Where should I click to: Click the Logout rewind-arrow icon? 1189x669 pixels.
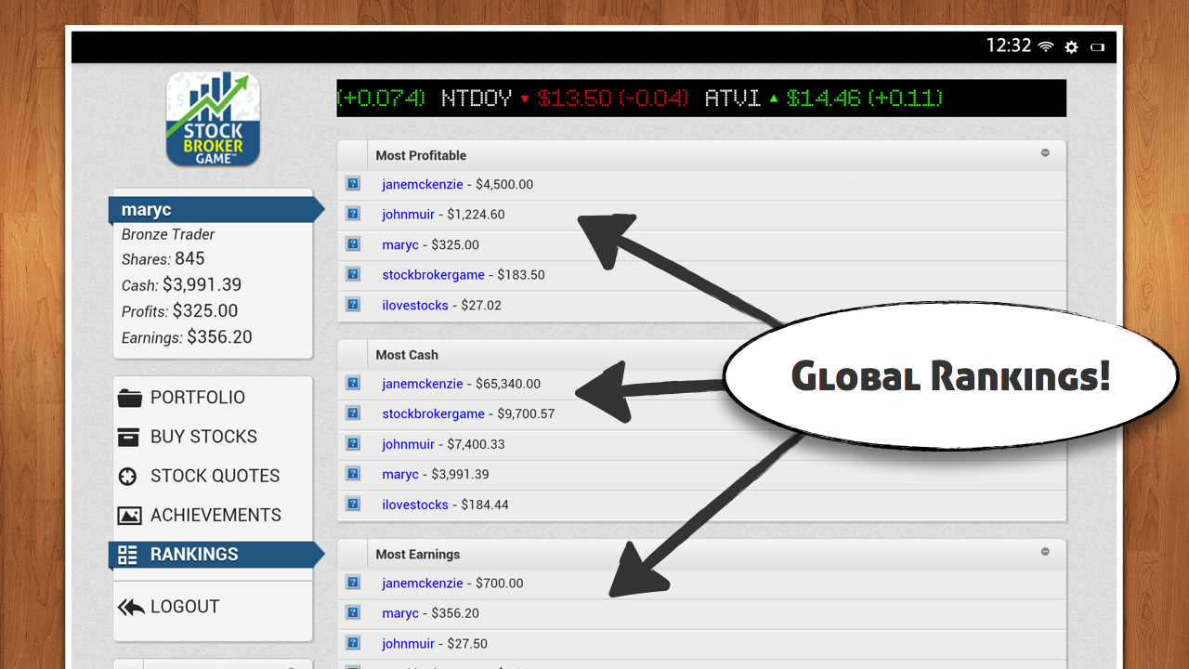point(133,606)
